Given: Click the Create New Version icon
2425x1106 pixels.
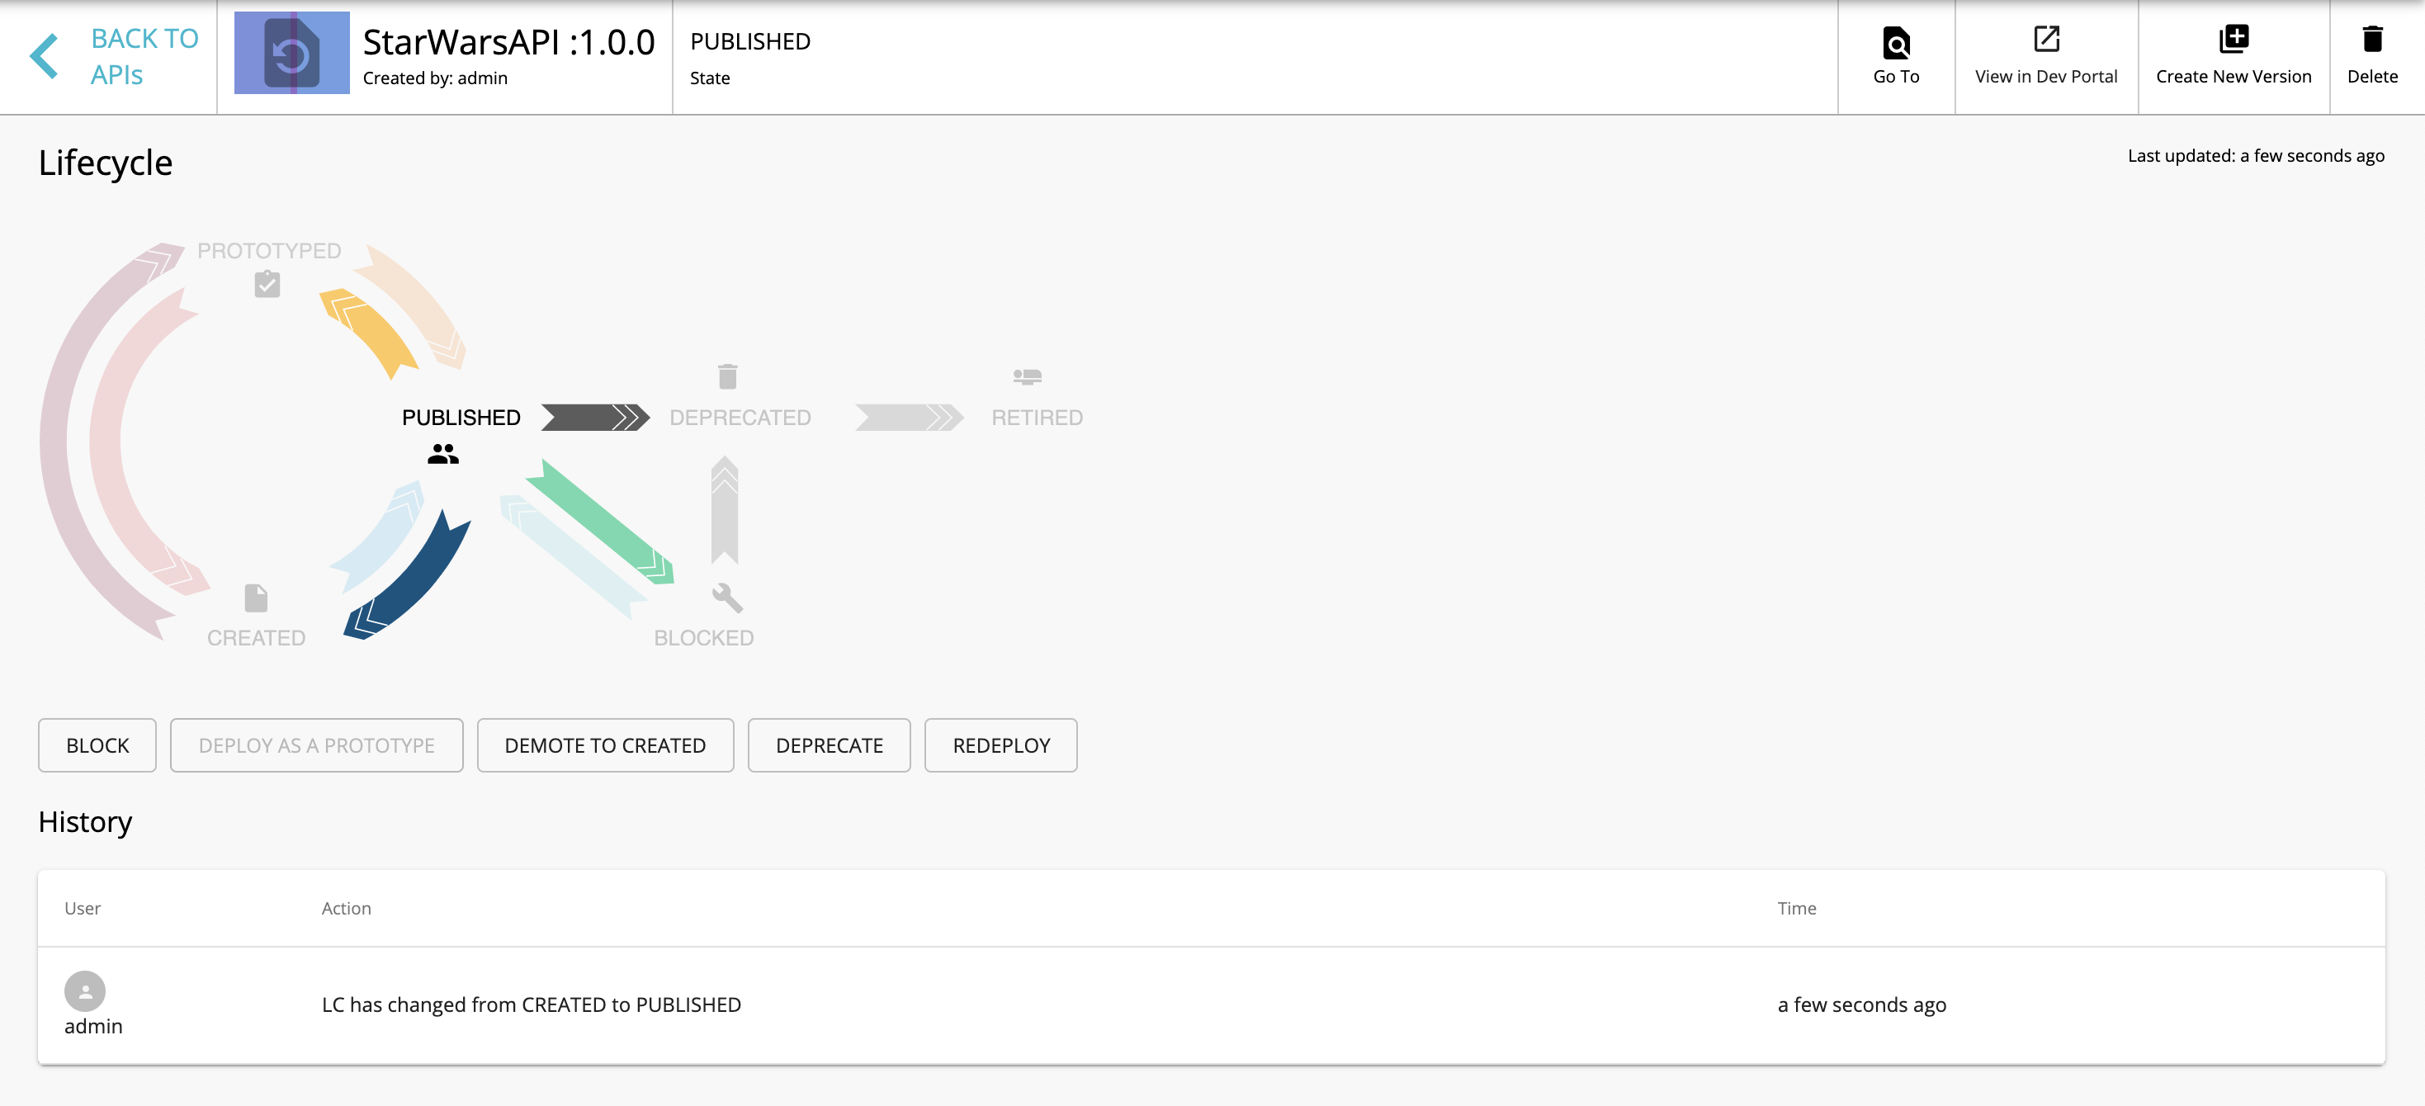Looking at the screenshot, I should point(2233,39).
